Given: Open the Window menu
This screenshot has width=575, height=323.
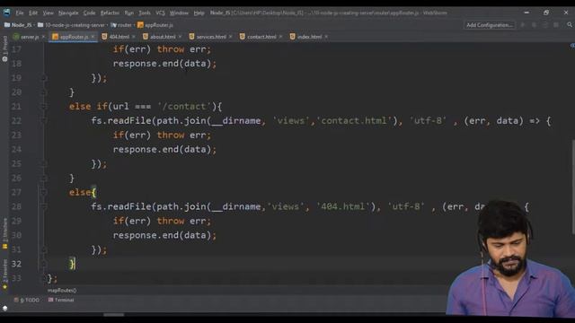Looking at the screenshot, I should pyautogui.click(x=179, y=13).
